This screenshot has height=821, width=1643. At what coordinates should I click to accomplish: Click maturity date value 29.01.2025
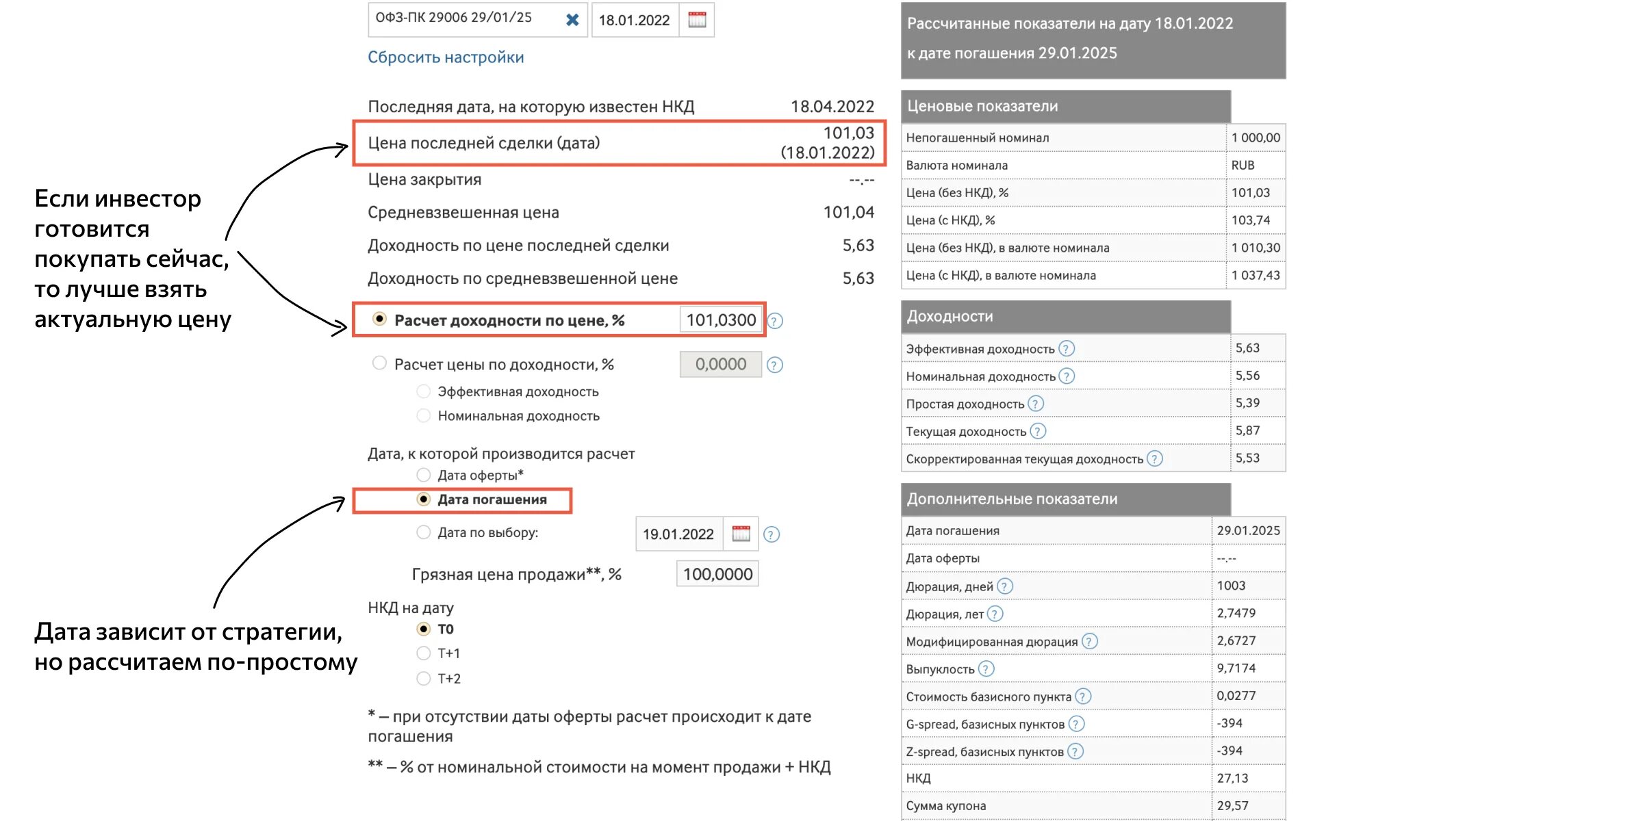pos(1249,530)
